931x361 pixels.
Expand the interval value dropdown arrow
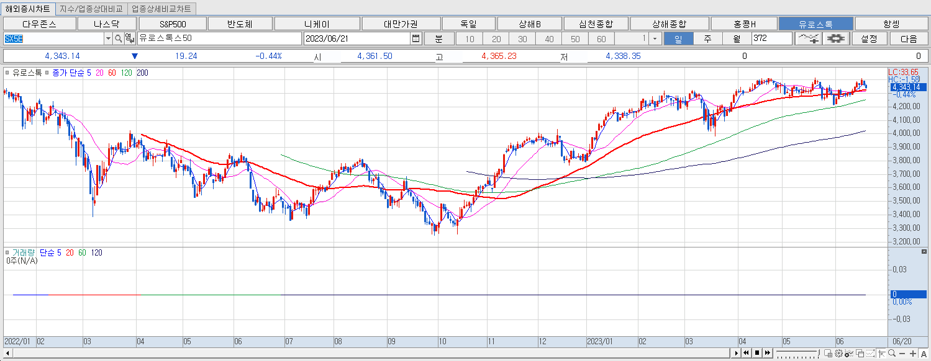tap(655, 38)
